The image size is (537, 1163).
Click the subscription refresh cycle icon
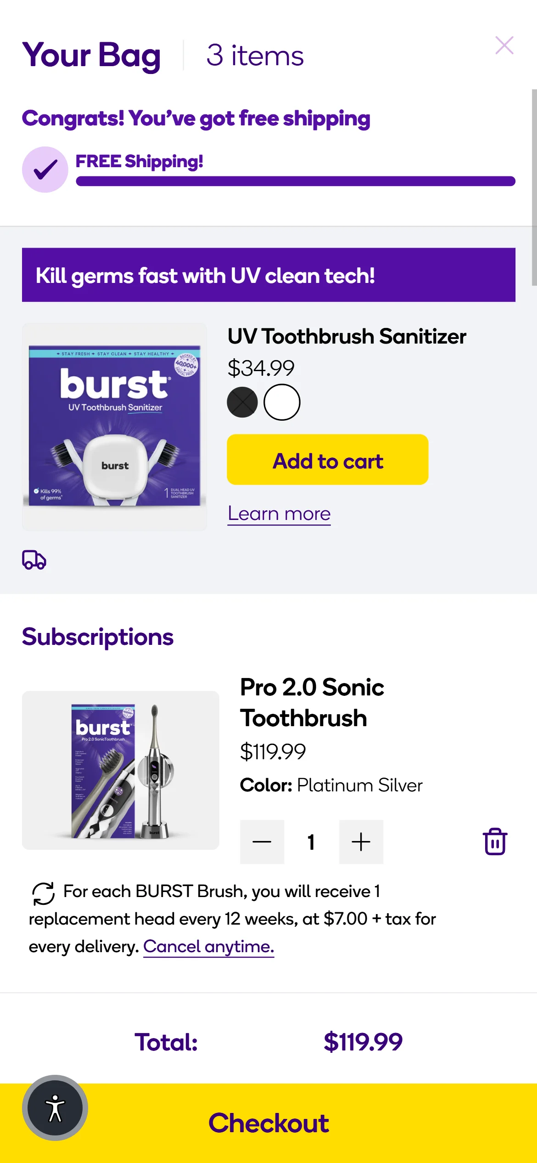coord(44,893)
